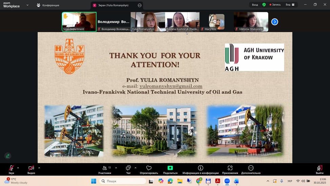Expand the arrow next to Участники
Image resolution: width=330 pixels, height=186 pixels.
pyautogui.click(x=116, y=168)
